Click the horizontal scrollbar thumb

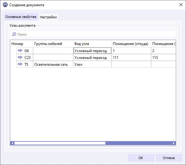[x=60, y=143]
